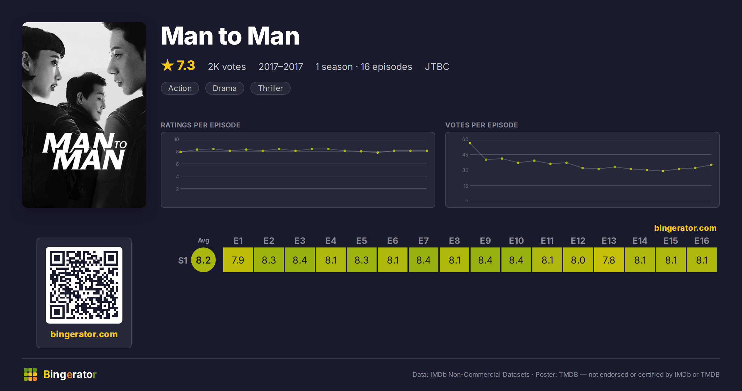This screenshot has width=742, height=391.
Task: Open bingerator.com link under QR code
Action: point(84,334)
